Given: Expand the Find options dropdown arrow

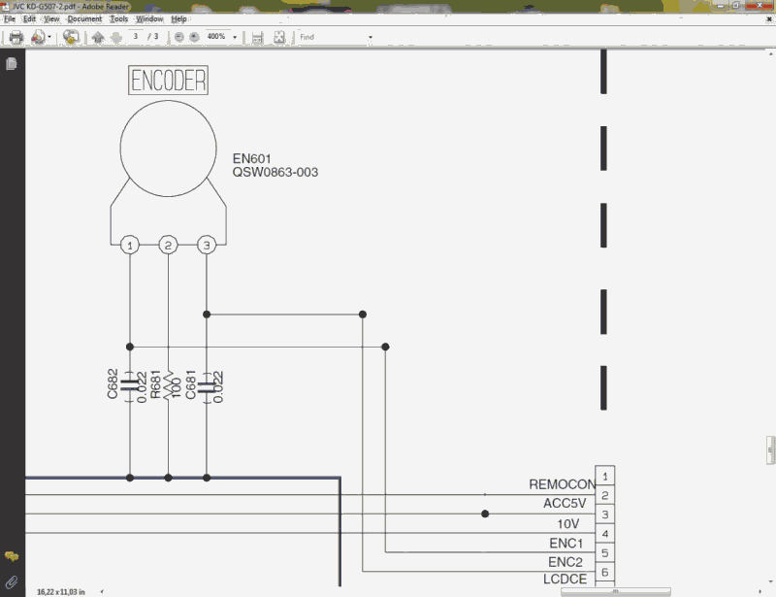Looking at the screenshot, I should (x=371, y=37).
